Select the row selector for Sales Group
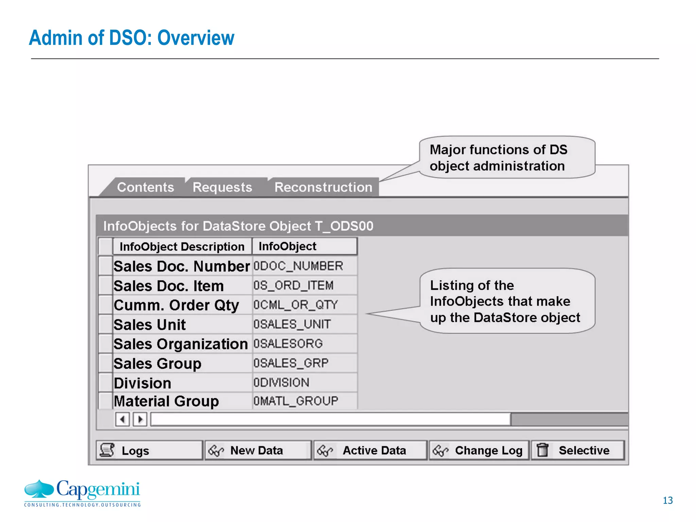The image size is (696, 522). [105, 363]
